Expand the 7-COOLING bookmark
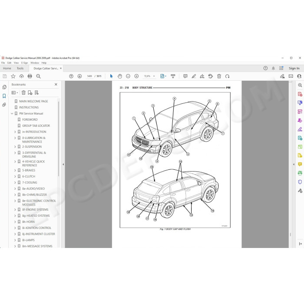 coord(15,183)
